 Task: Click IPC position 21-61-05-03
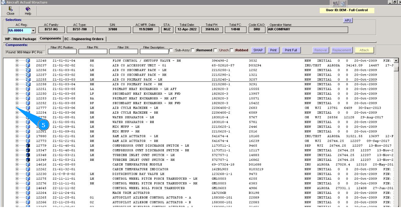pos(64,164)
